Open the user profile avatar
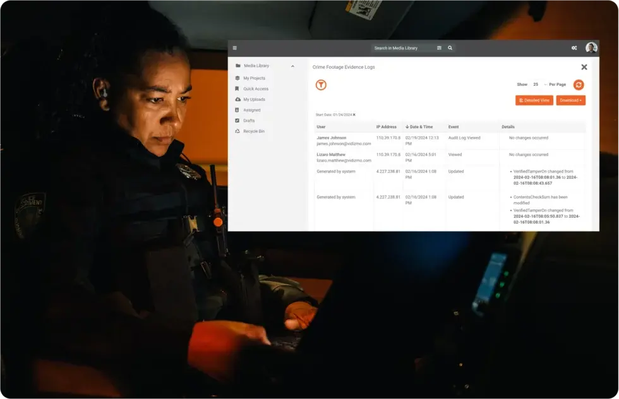 591,48
